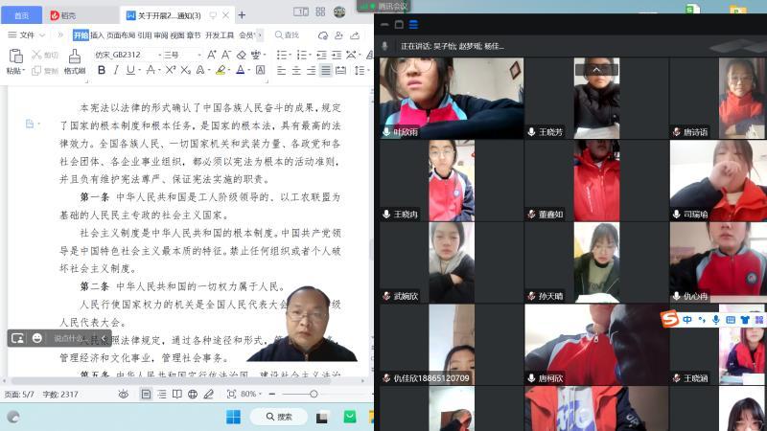767x431 pixels.
Task: Open the 文件 (File) menu
Action: pyautogui.click(x=26, y=34)
